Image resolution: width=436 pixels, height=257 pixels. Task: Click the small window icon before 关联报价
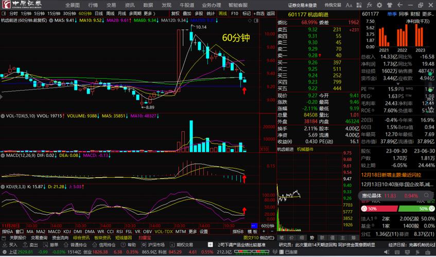(x=4, y=238)
